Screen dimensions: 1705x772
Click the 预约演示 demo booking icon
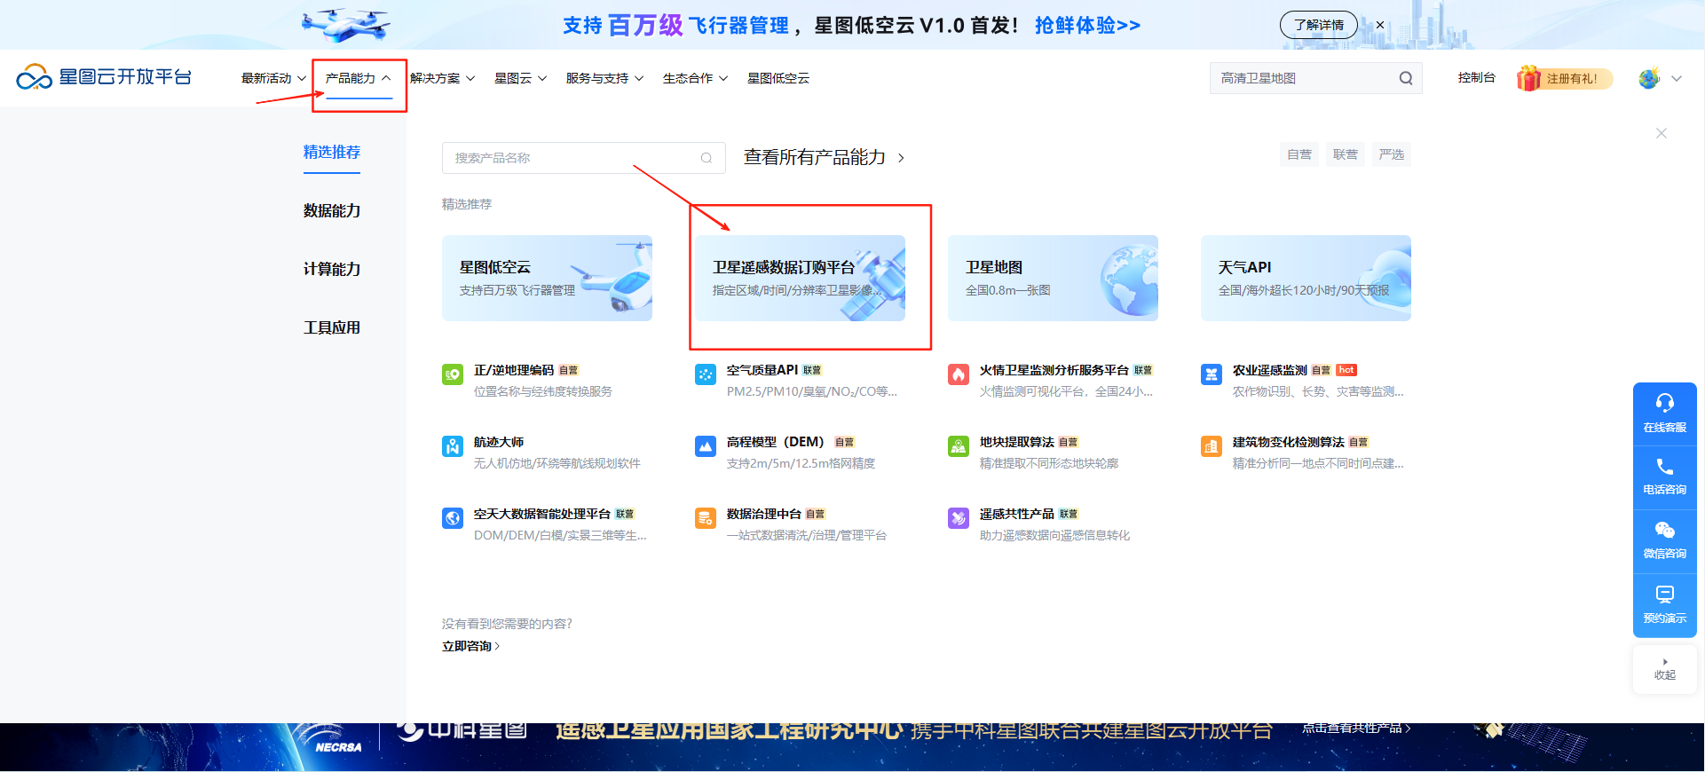[x=1664, y=595]
